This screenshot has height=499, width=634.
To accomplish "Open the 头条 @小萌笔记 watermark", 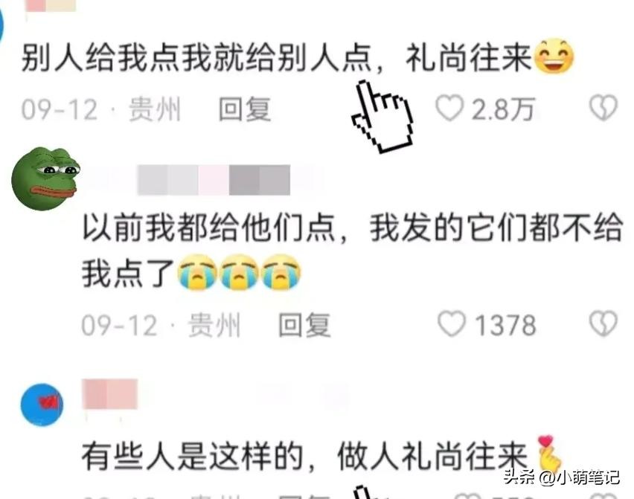I will click(x=562, y=477).
